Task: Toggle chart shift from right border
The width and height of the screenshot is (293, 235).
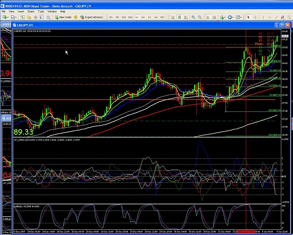Action: click(214, 17)
